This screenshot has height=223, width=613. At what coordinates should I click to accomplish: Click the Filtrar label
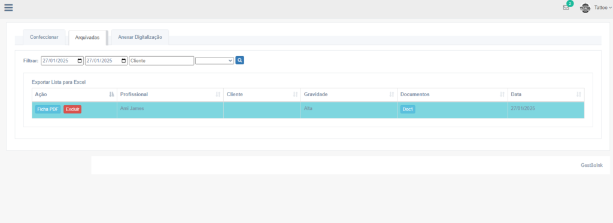(x=31, y=60)
